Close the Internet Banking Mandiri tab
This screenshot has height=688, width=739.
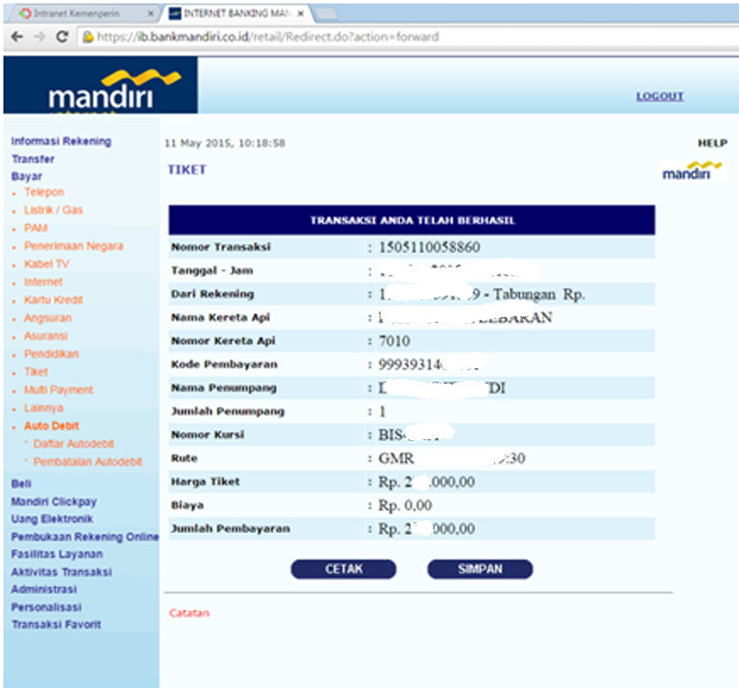coord(300,14)
